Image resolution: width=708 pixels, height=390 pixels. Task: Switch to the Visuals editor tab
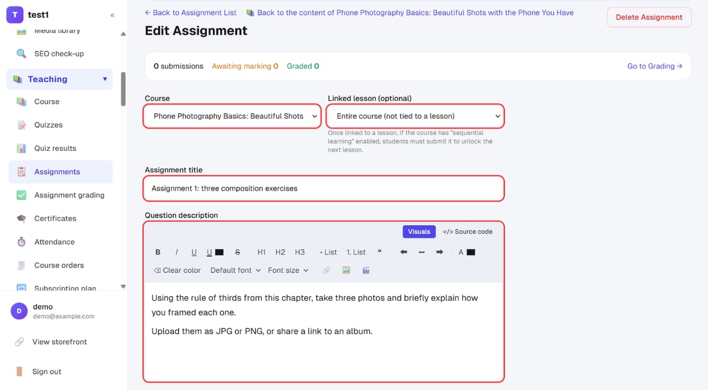click(x=419, y=232)
